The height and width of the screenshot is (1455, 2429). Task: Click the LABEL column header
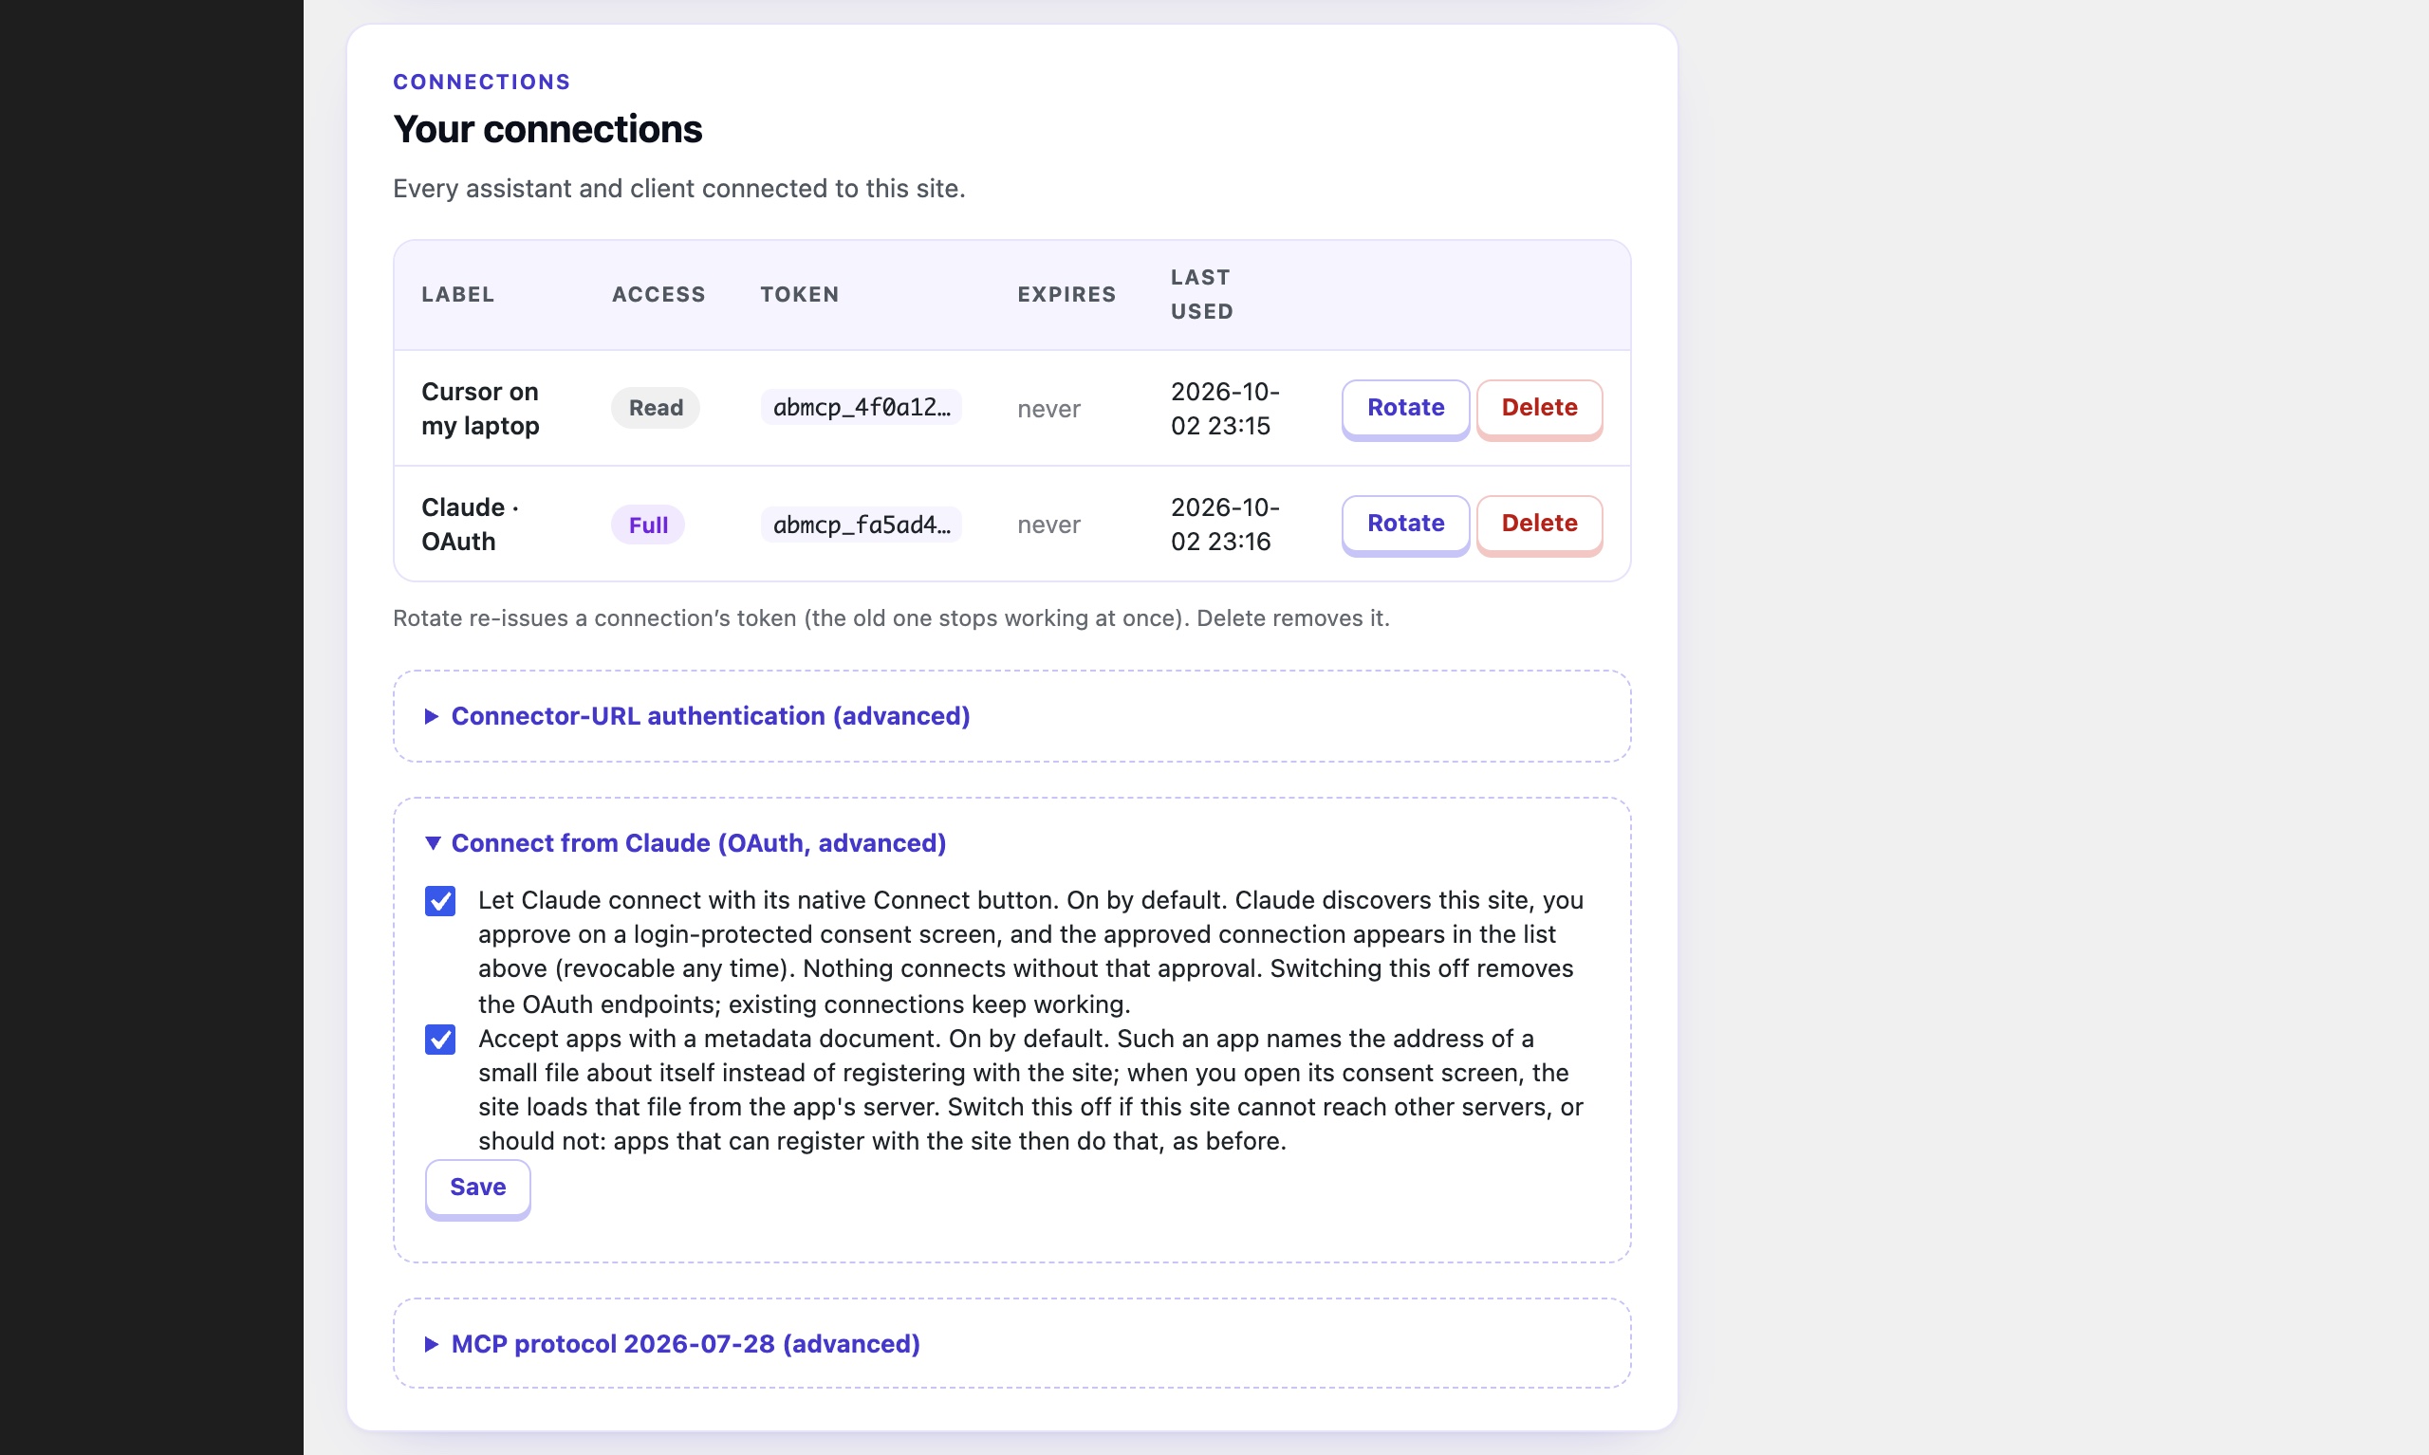(x=457, y=294)
